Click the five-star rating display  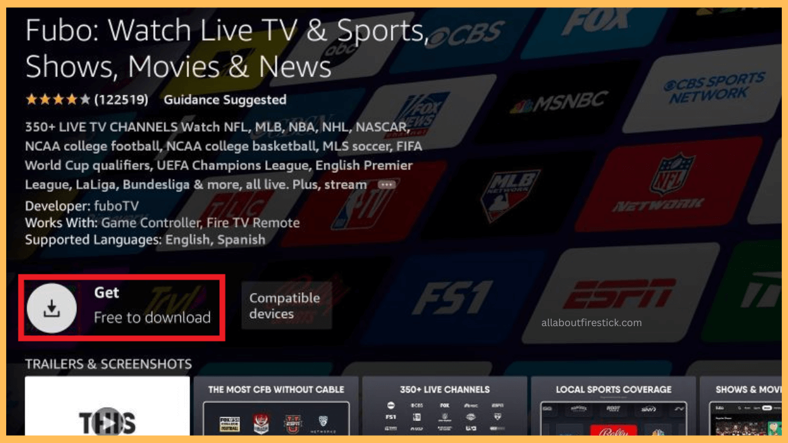[x=58, y=100]
